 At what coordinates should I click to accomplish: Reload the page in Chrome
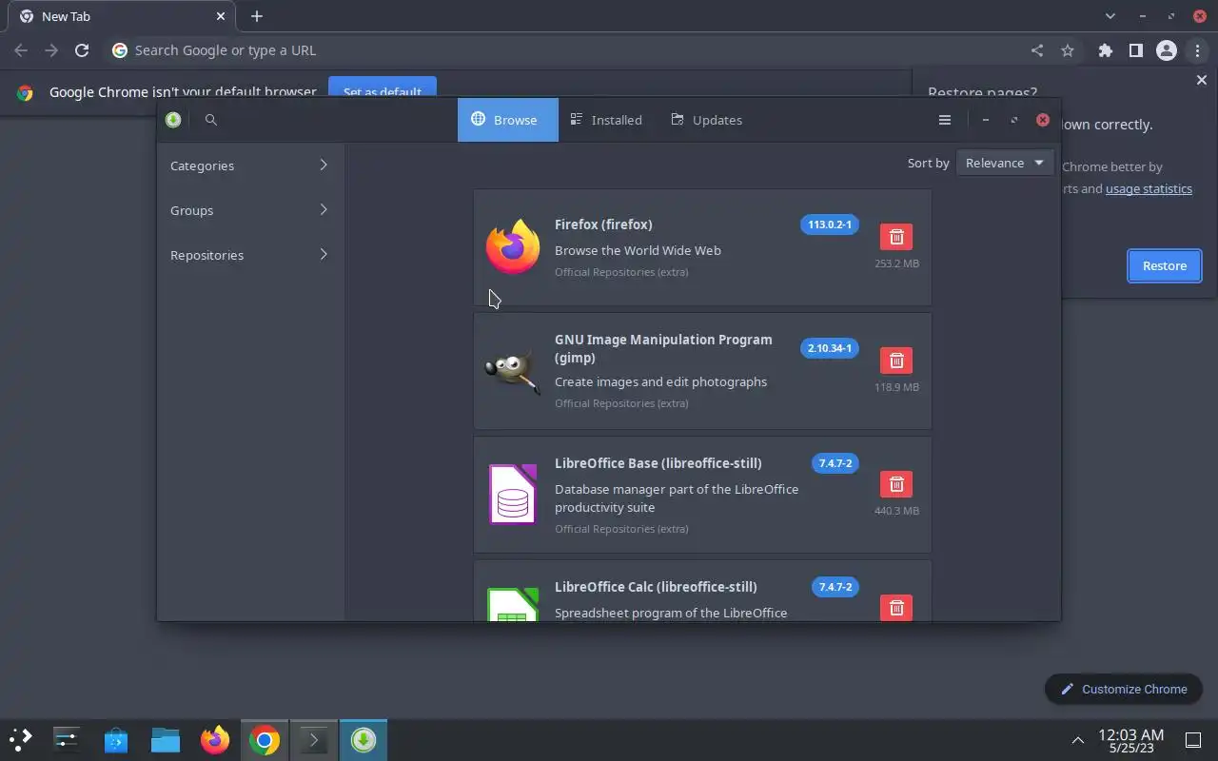[x=82, y=50]
